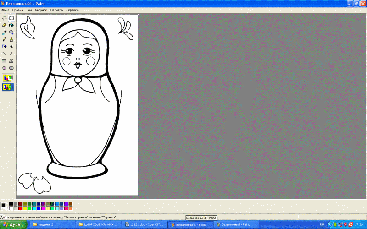The height and width of the screenshot is (229, 367).
Task: Select the Free-Form Select tool
Action: (x=4, y=18)
